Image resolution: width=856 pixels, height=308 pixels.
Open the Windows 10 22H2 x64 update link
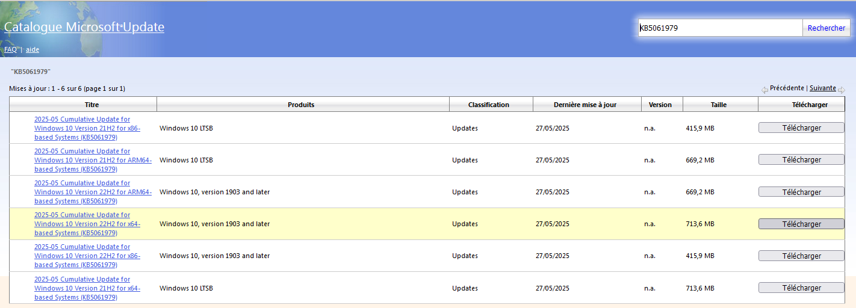click(x=87, y=224)
